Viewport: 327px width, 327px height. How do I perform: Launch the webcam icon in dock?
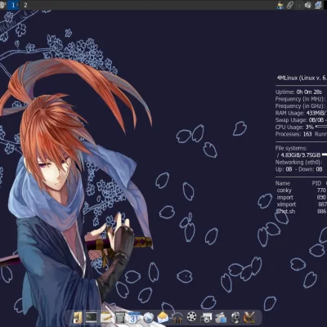[235, 318]
